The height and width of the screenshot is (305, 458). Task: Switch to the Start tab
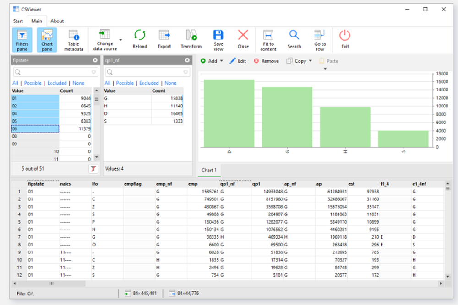click(18, 21)
